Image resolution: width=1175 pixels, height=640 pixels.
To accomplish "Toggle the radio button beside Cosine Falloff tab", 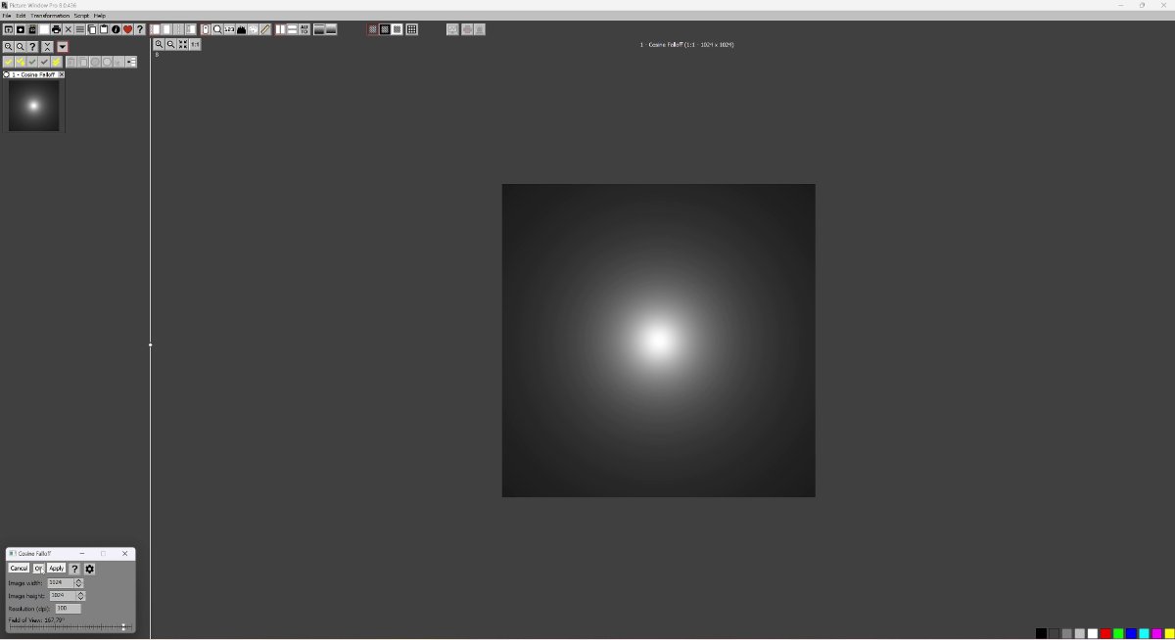I will pyautogui.click(x=7, y=74).
